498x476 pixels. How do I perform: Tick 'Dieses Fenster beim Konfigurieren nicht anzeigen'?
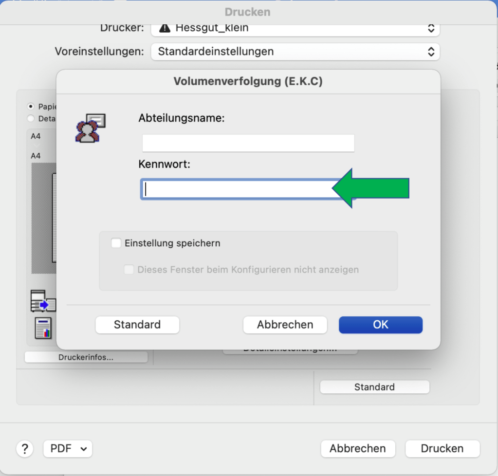point(129,270)
